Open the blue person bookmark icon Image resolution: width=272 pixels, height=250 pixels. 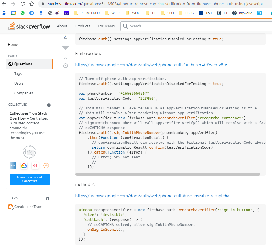(4, 13)
